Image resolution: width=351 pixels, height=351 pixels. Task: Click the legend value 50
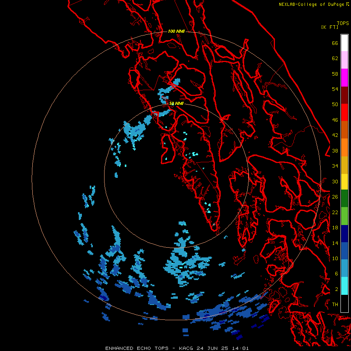tap(335, 104)
